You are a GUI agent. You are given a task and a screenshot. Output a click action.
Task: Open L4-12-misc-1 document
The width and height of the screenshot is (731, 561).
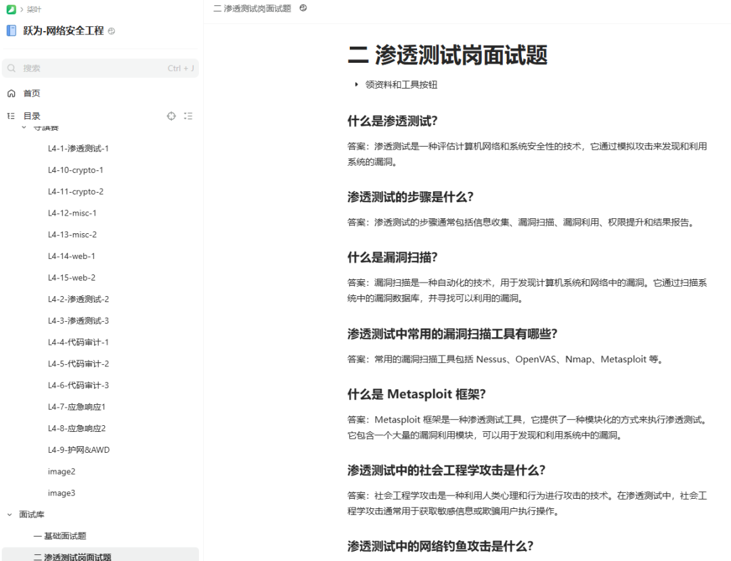click(72, 213)
